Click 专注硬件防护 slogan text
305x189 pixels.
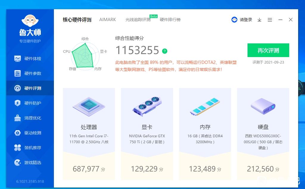(x=30, y=41)
